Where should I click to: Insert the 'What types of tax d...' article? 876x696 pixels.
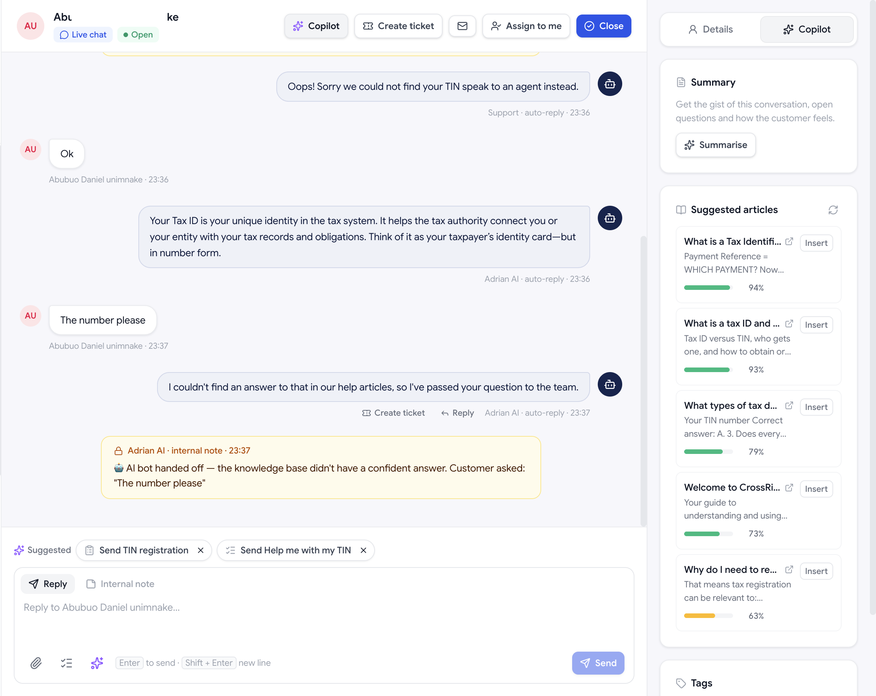(x=816, y=407)
